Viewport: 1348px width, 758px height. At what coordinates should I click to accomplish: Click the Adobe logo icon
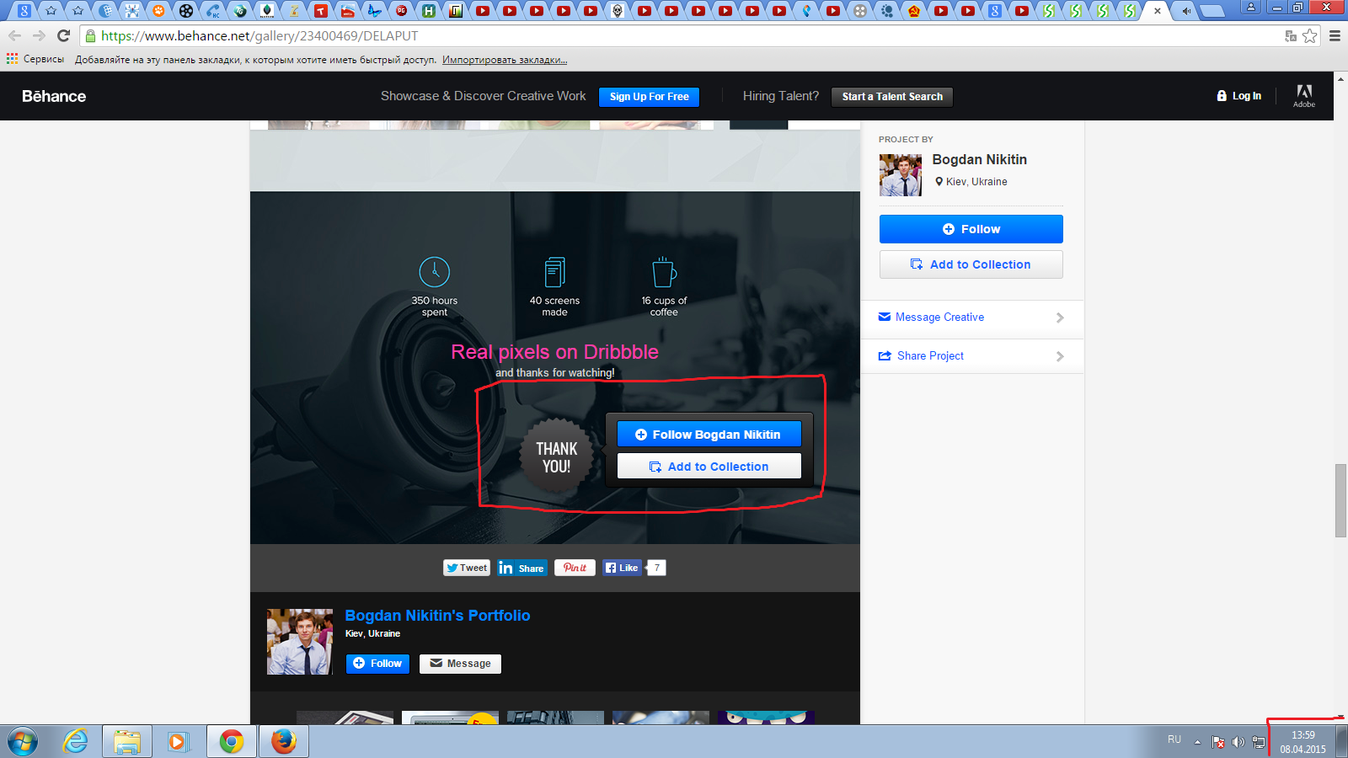(x=1304, y=95)
